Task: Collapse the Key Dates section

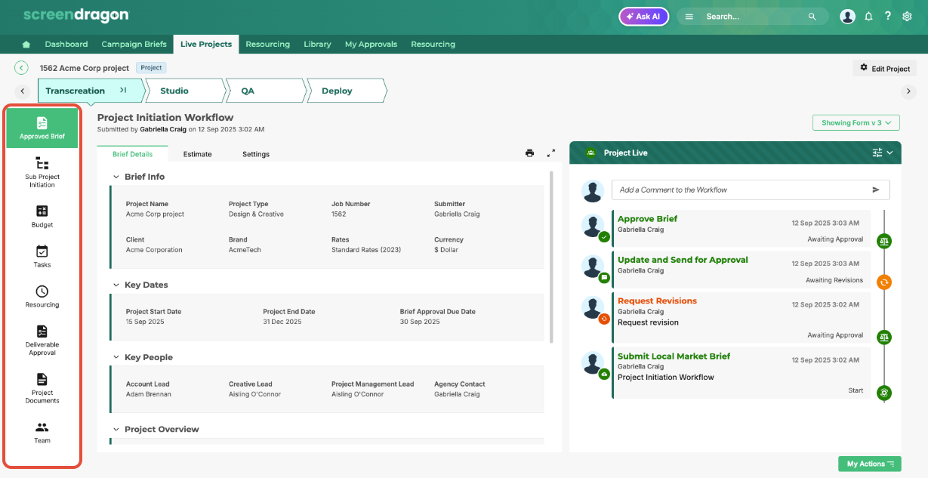Action: pyautogui.click(x=116, y=285)
